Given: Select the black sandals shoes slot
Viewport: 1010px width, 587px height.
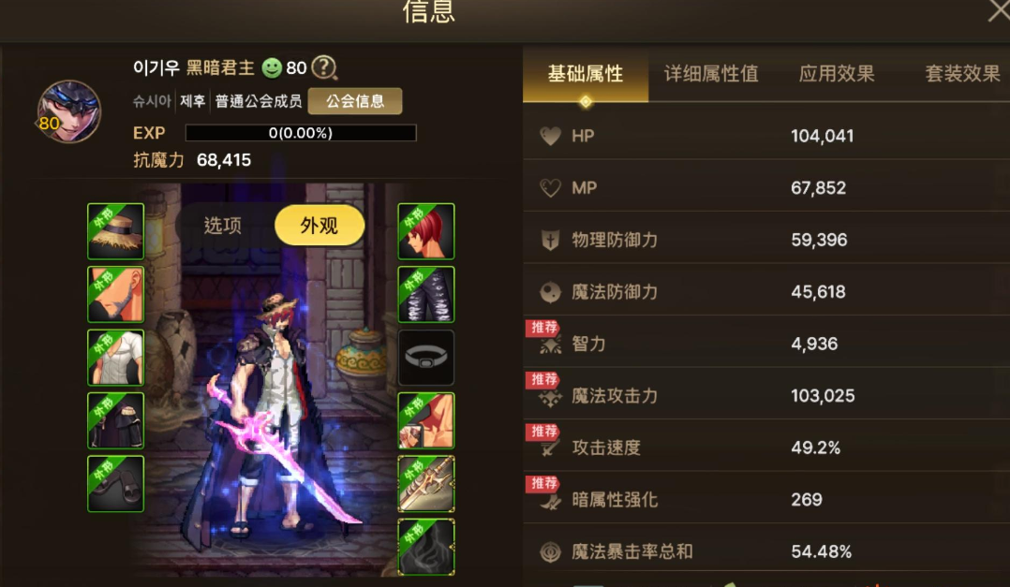Looking at the screenshot, I should 116,483.
